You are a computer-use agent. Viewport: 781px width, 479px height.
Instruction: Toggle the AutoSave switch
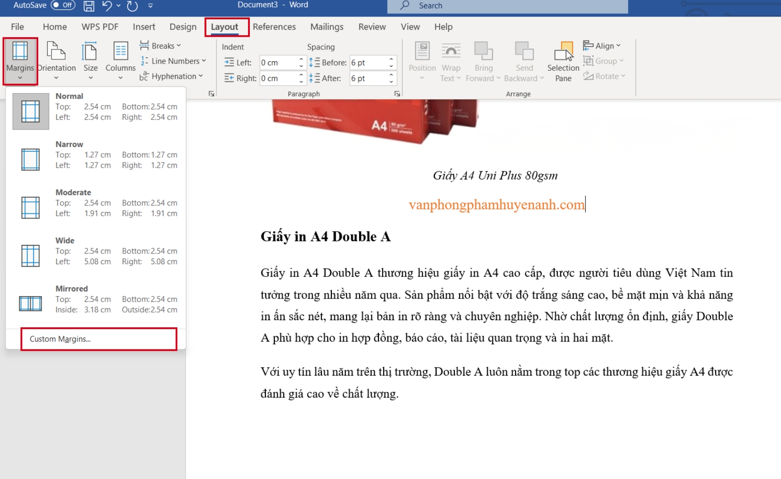63,5
